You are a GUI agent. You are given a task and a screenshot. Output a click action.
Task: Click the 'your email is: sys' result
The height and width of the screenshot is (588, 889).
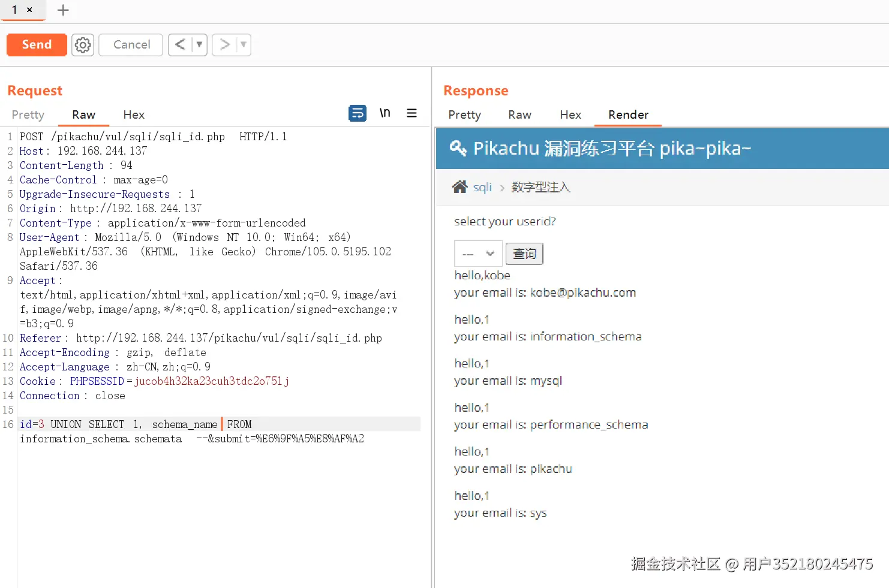tap(500, 513)
